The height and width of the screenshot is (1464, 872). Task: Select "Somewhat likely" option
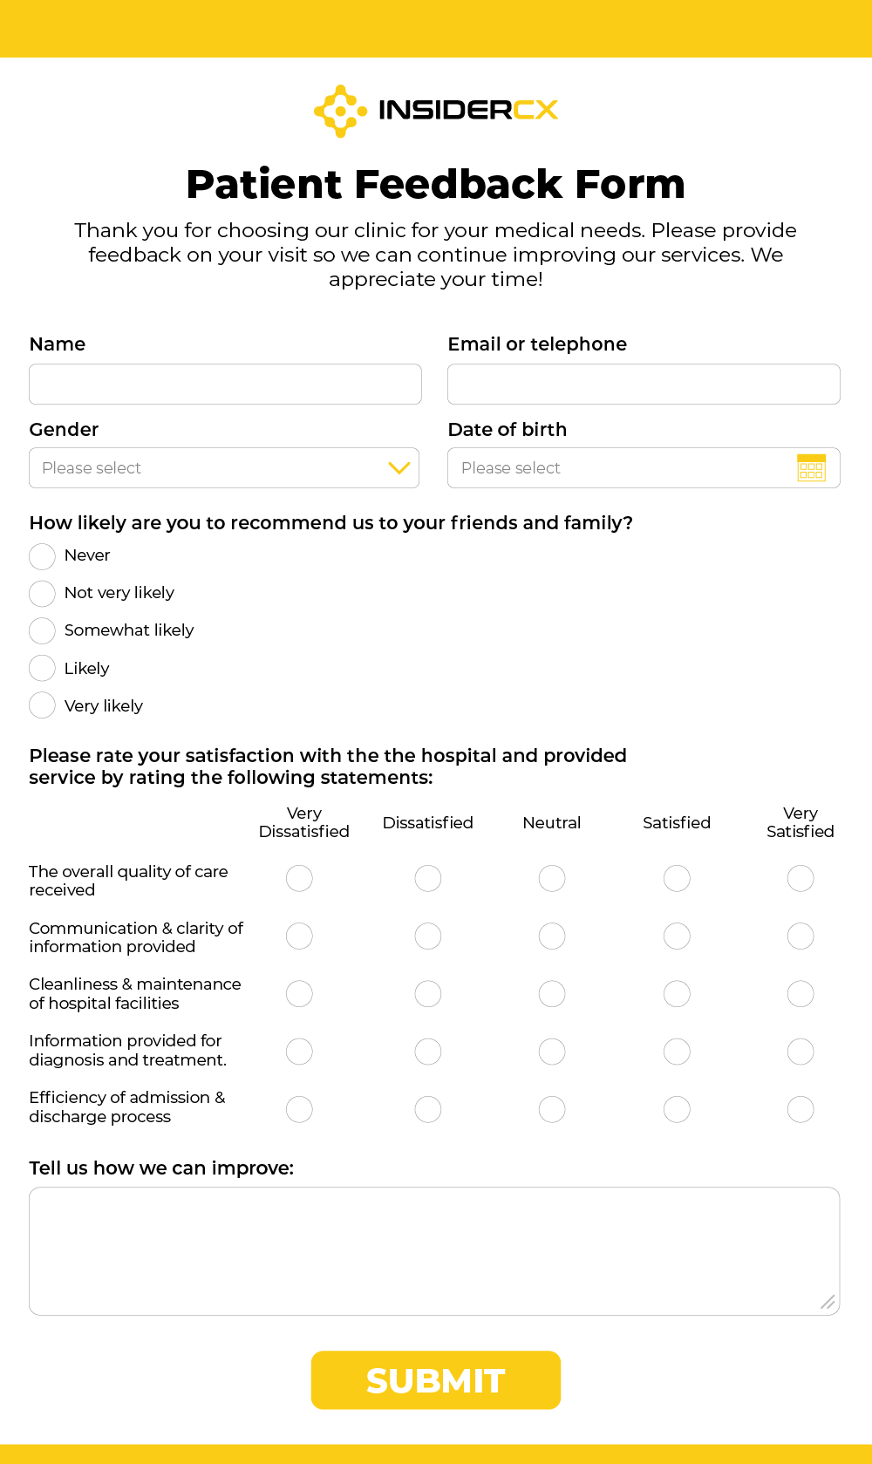(42, 630)
